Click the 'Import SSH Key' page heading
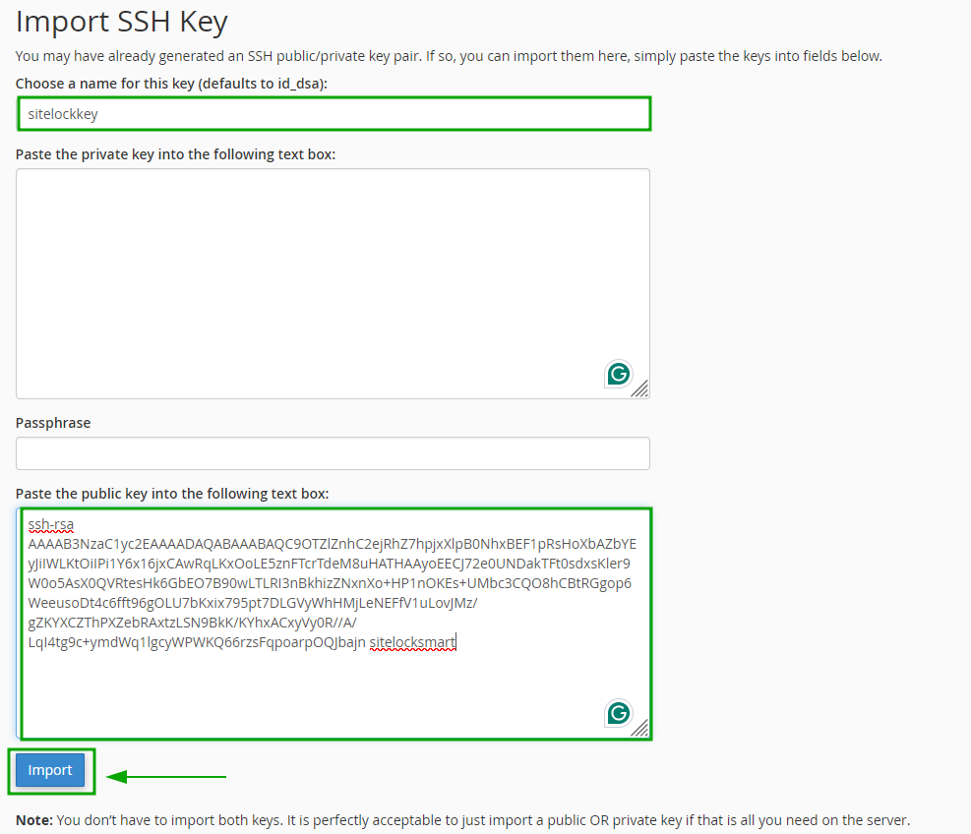The image size is (971, 834). (122, 21)
